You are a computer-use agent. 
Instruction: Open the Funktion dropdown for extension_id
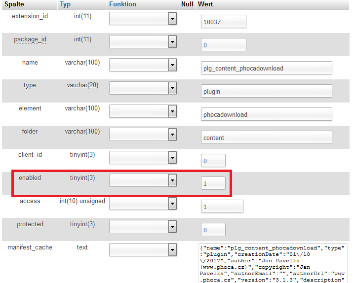tap(143, 19)
